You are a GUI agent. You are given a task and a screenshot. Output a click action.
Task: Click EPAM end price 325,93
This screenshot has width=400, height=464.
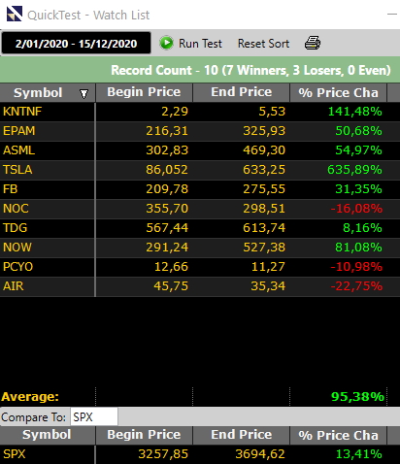coord(264,131)
